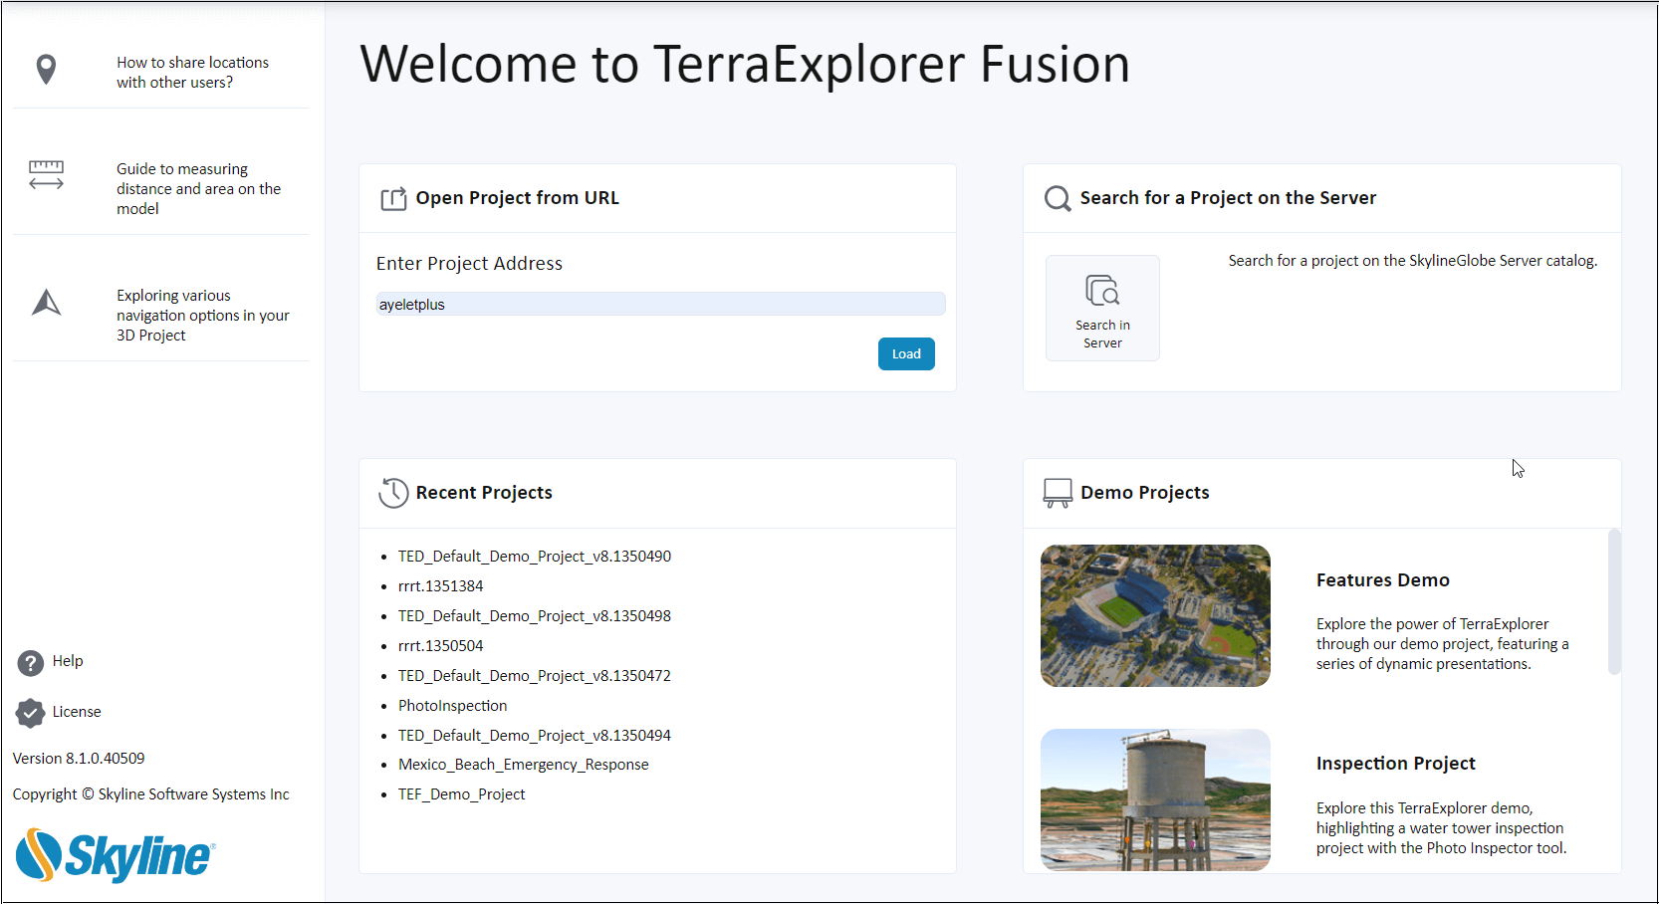Image resolution: width=1659 pixels, height=904 pixels.
Task: Open TEF_Demo_Project from recent list
Action: click(461, 794)
